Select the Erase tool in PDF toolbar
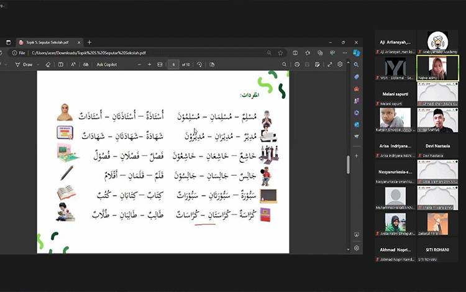Image resolution: width=466 pixels, height=292 pixels. point(48,65)
